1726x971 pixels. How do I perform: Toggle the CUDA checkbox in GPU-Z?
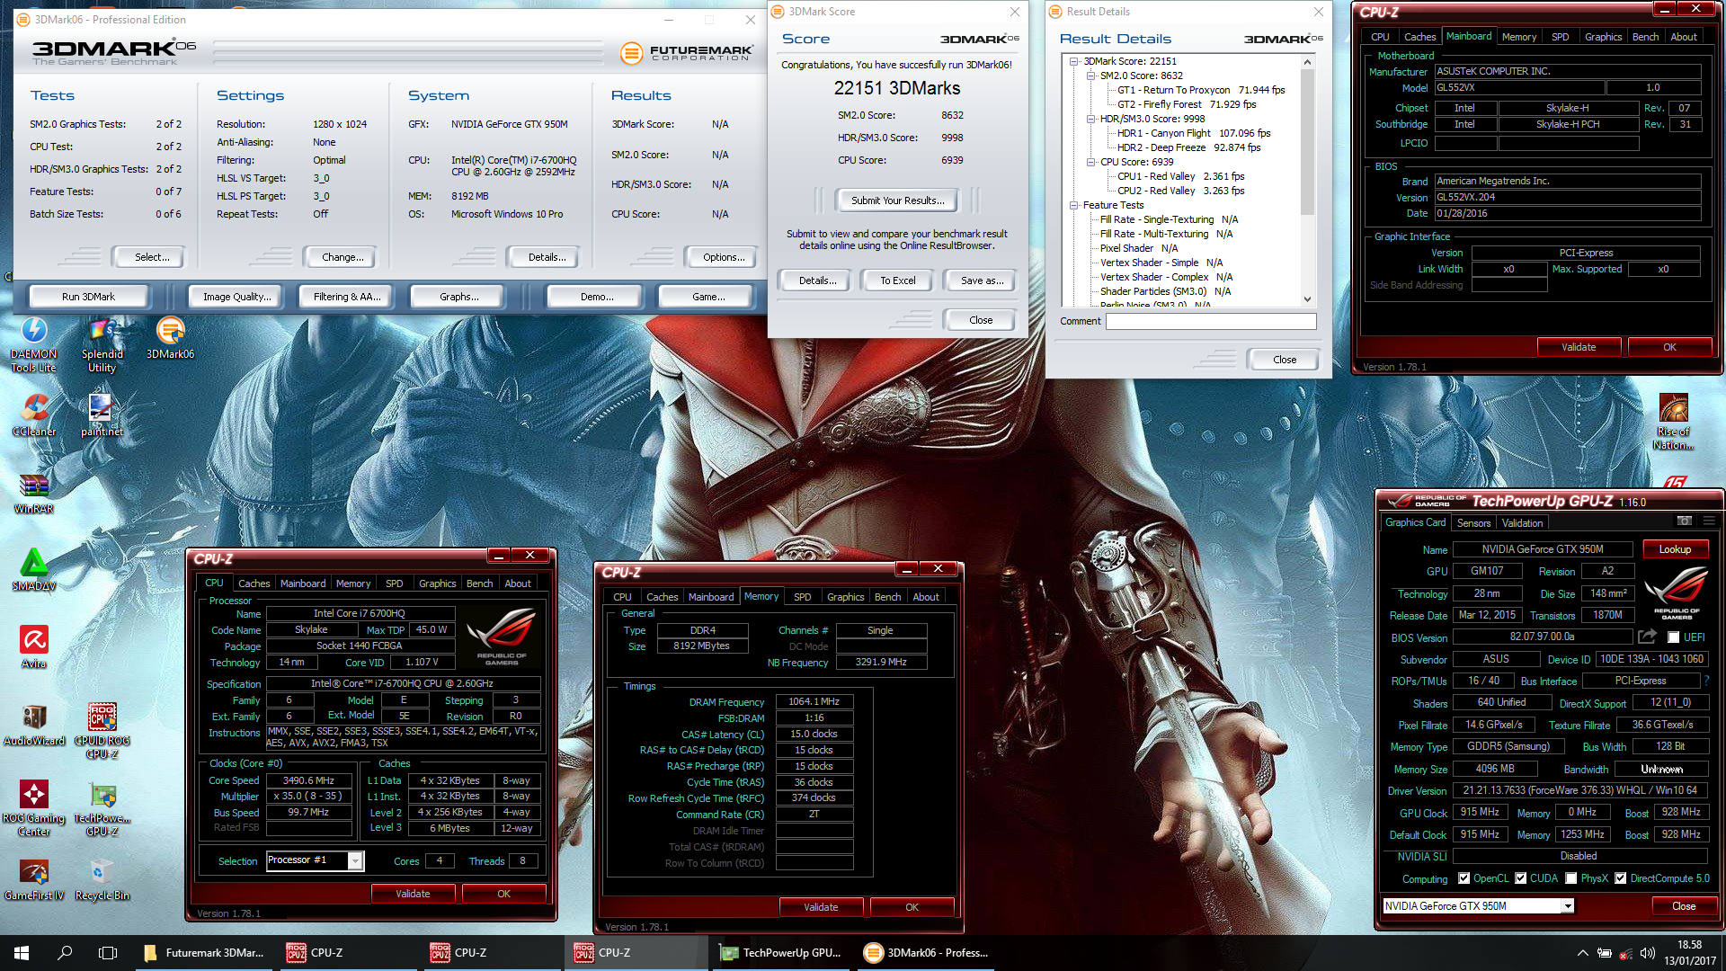(1521, 878)
